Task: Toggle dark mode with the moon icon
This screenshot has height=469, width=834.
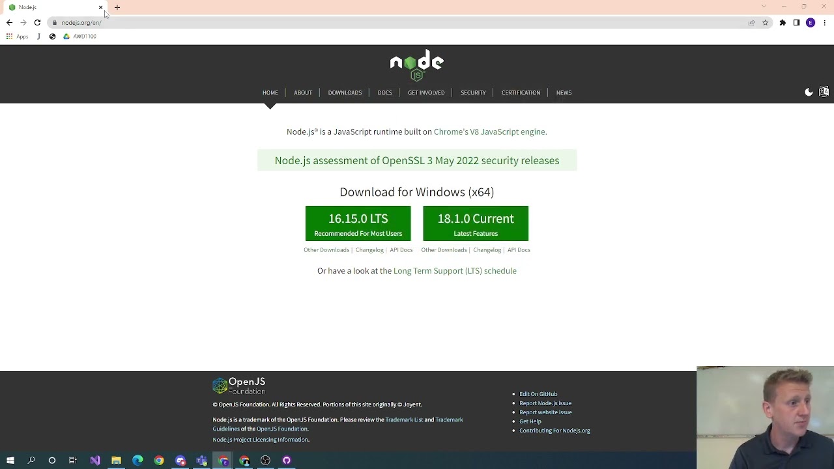Action: [809, 92]
